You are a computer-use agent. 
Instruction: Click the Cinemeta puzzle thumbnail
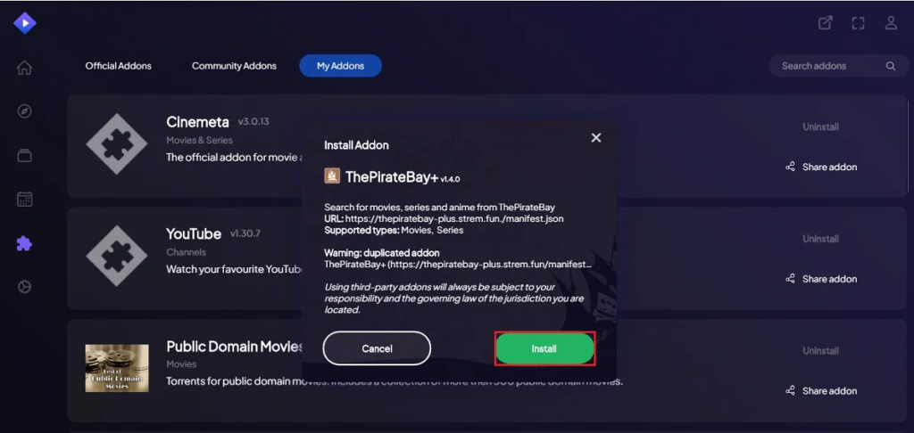coord(117,143)
